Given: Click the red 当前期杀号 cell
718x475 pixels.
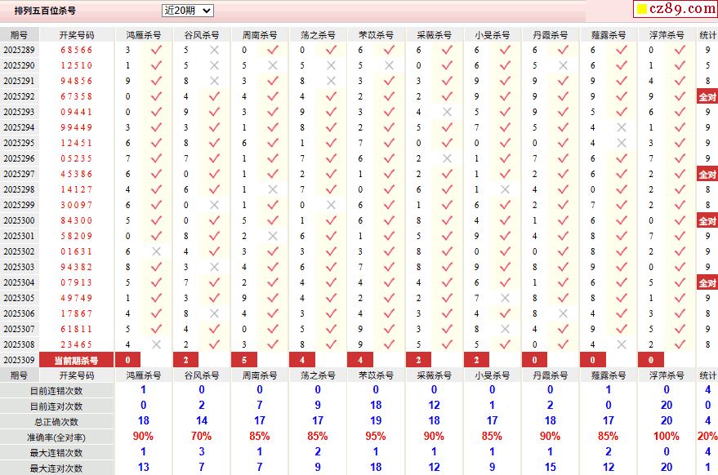Looking at the screenshot, I should 77,360.
